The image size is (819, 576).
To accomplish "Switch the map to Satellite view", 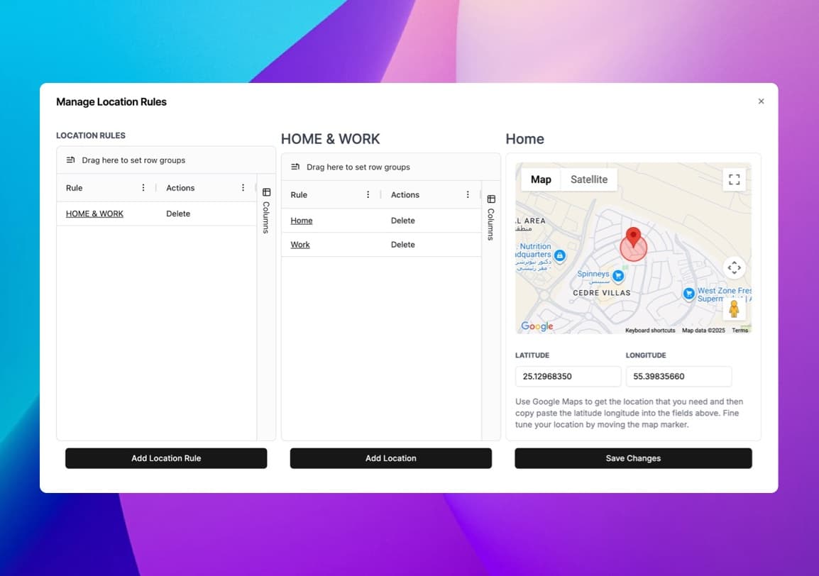I will (x=589, y=179).
